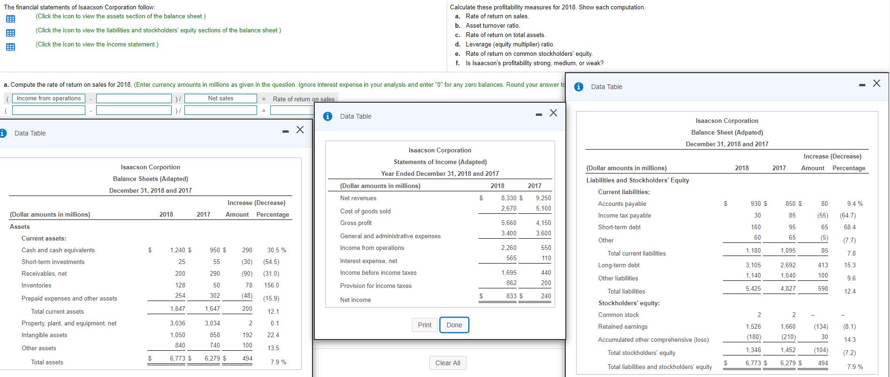Click first blank field in second formula row
This screenshot has height=377, width=890.
pyautogui.click(x=49, y=110)
